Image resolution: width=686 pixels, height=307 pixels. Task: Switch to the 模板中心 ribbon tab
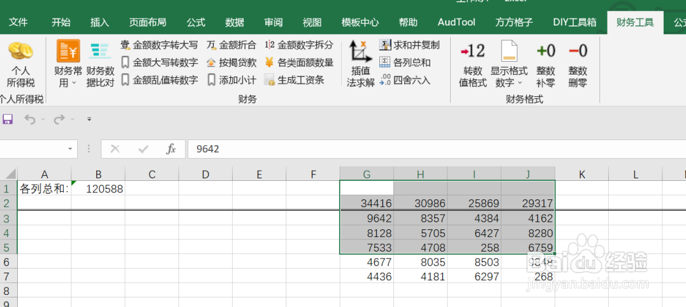360,22
